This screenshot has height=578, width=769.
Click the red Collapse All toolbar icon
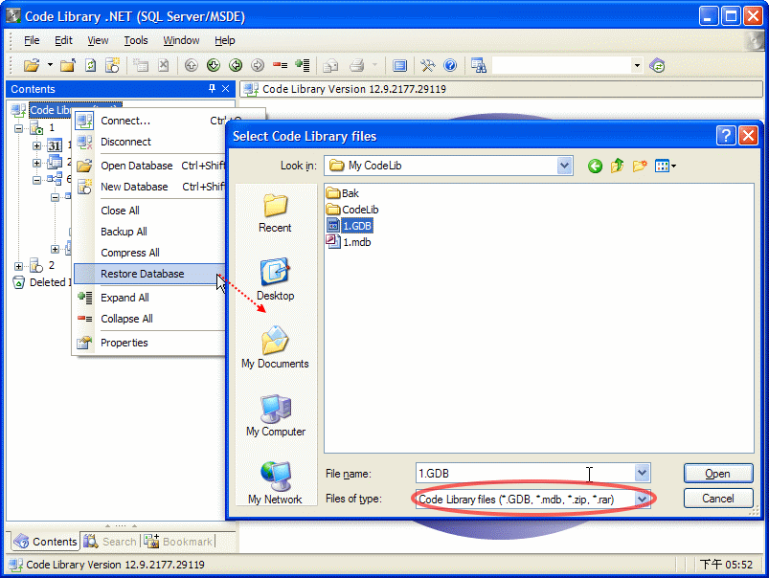tap(280, 65)
